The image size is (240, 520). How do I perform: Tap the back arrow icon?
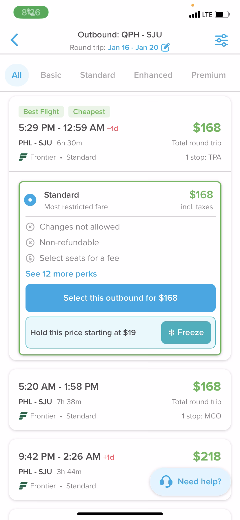14,40
